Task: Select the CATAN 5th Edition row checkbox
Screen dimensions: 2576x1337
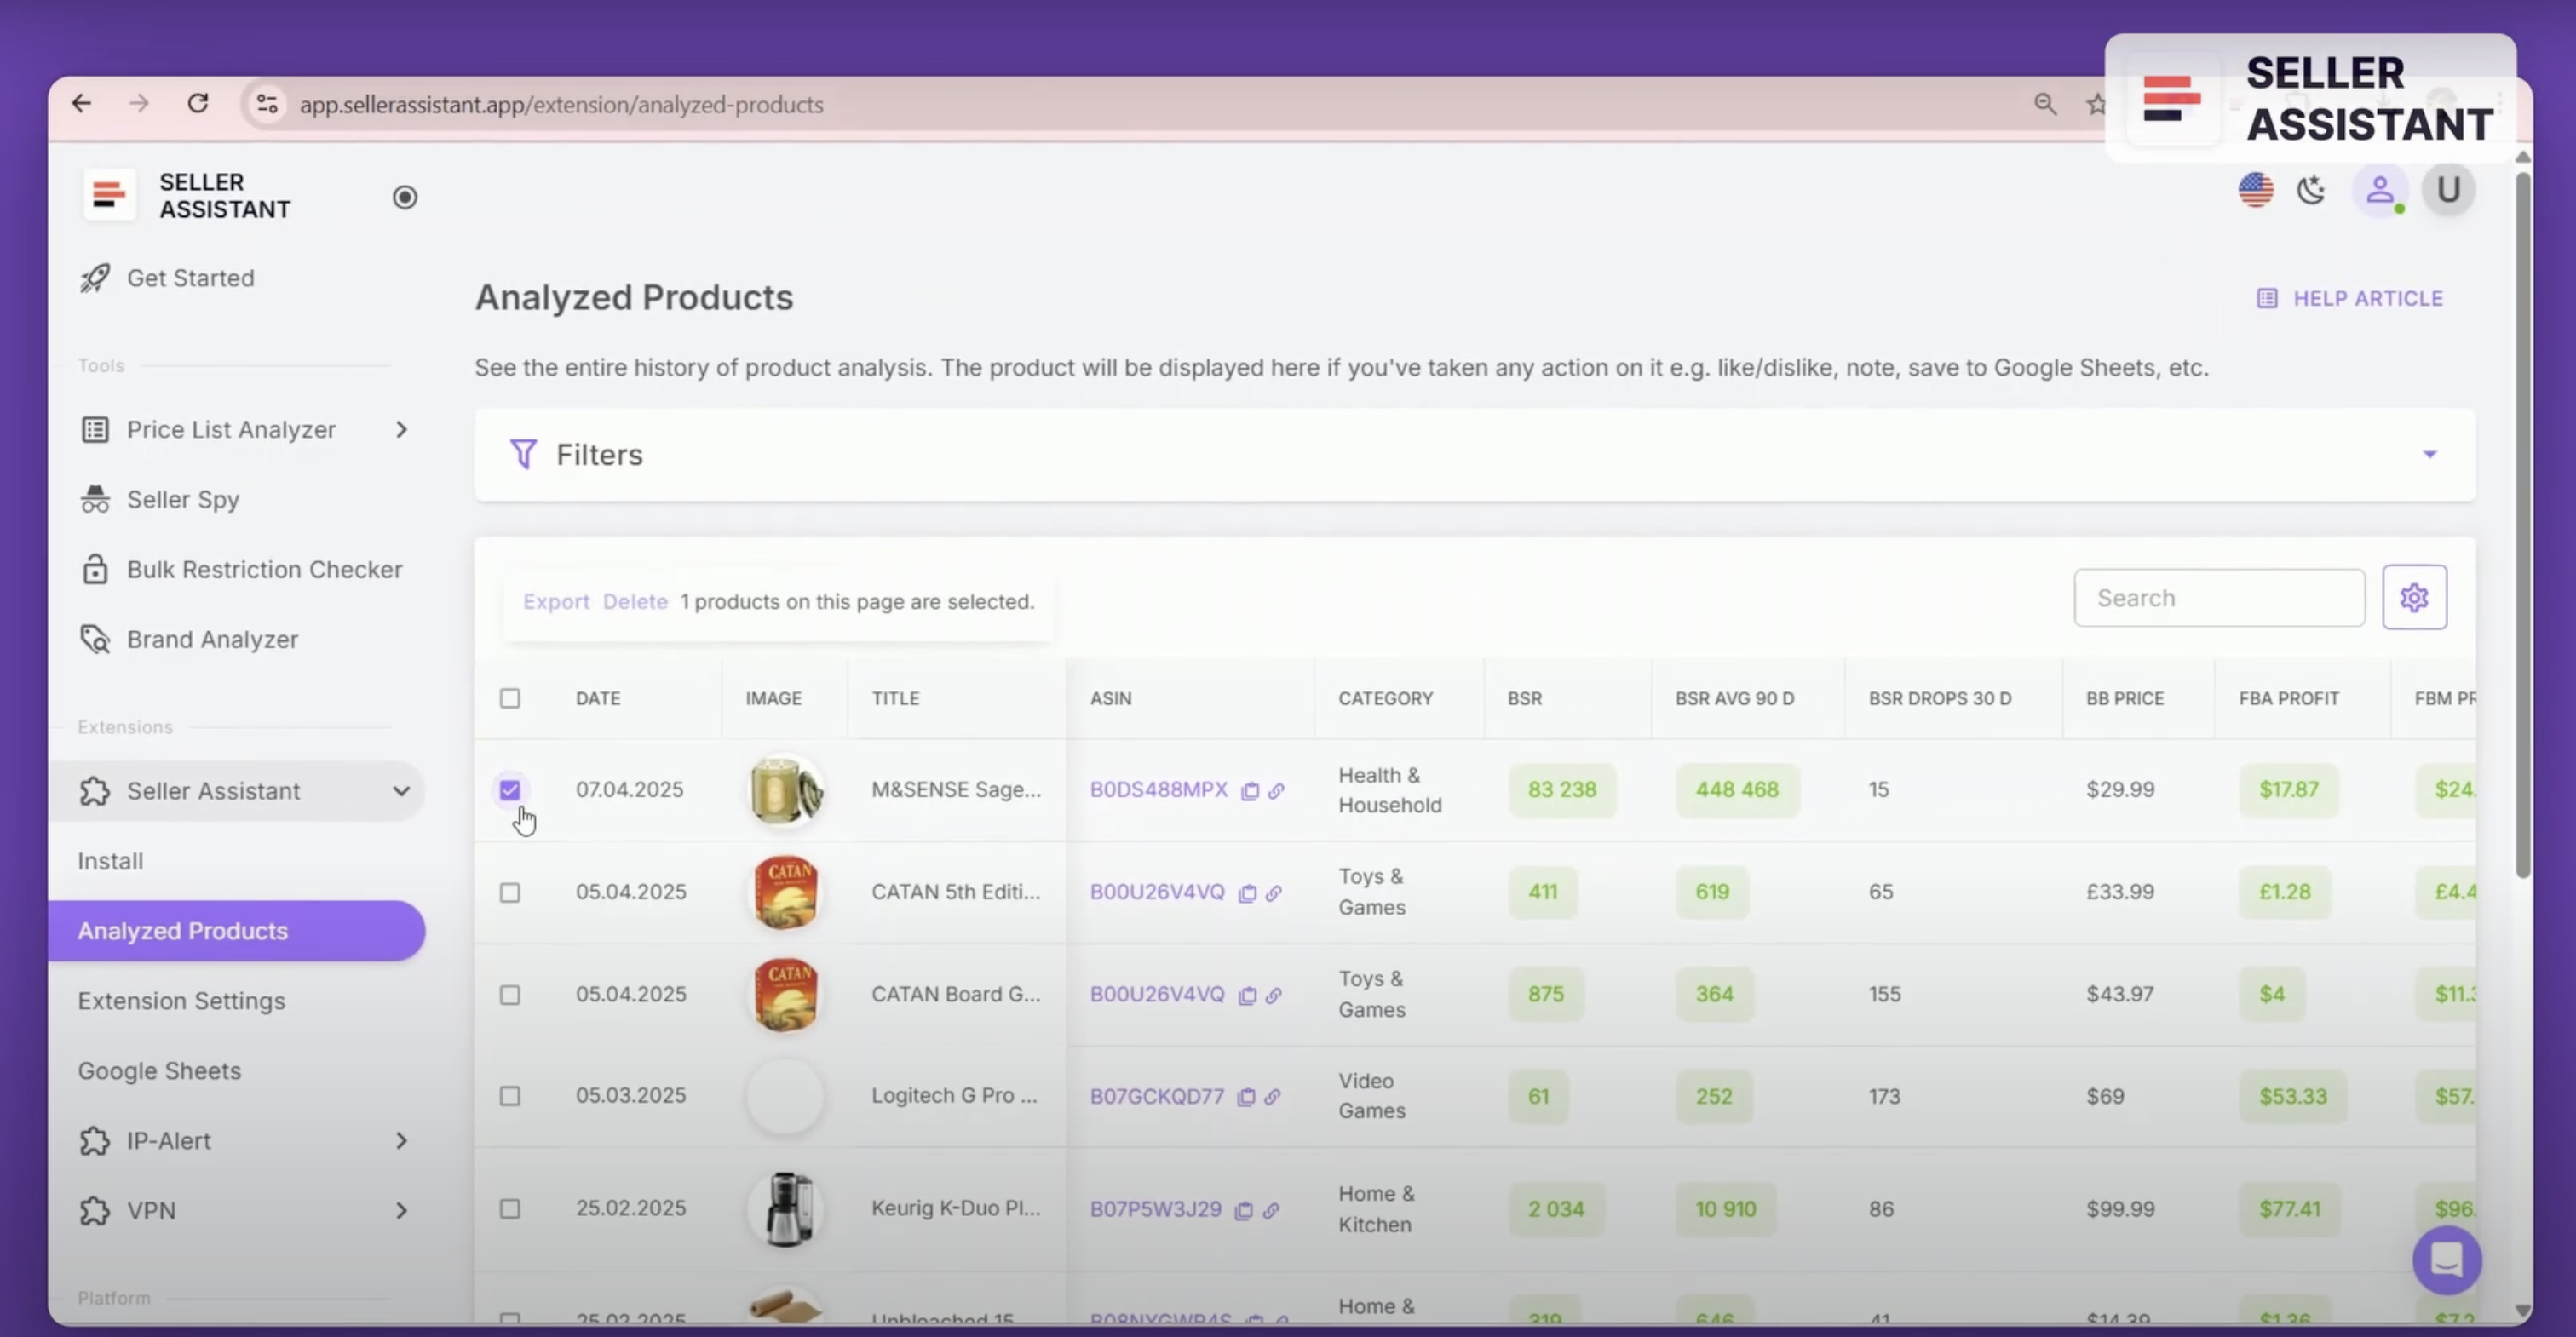Action: 511,892
